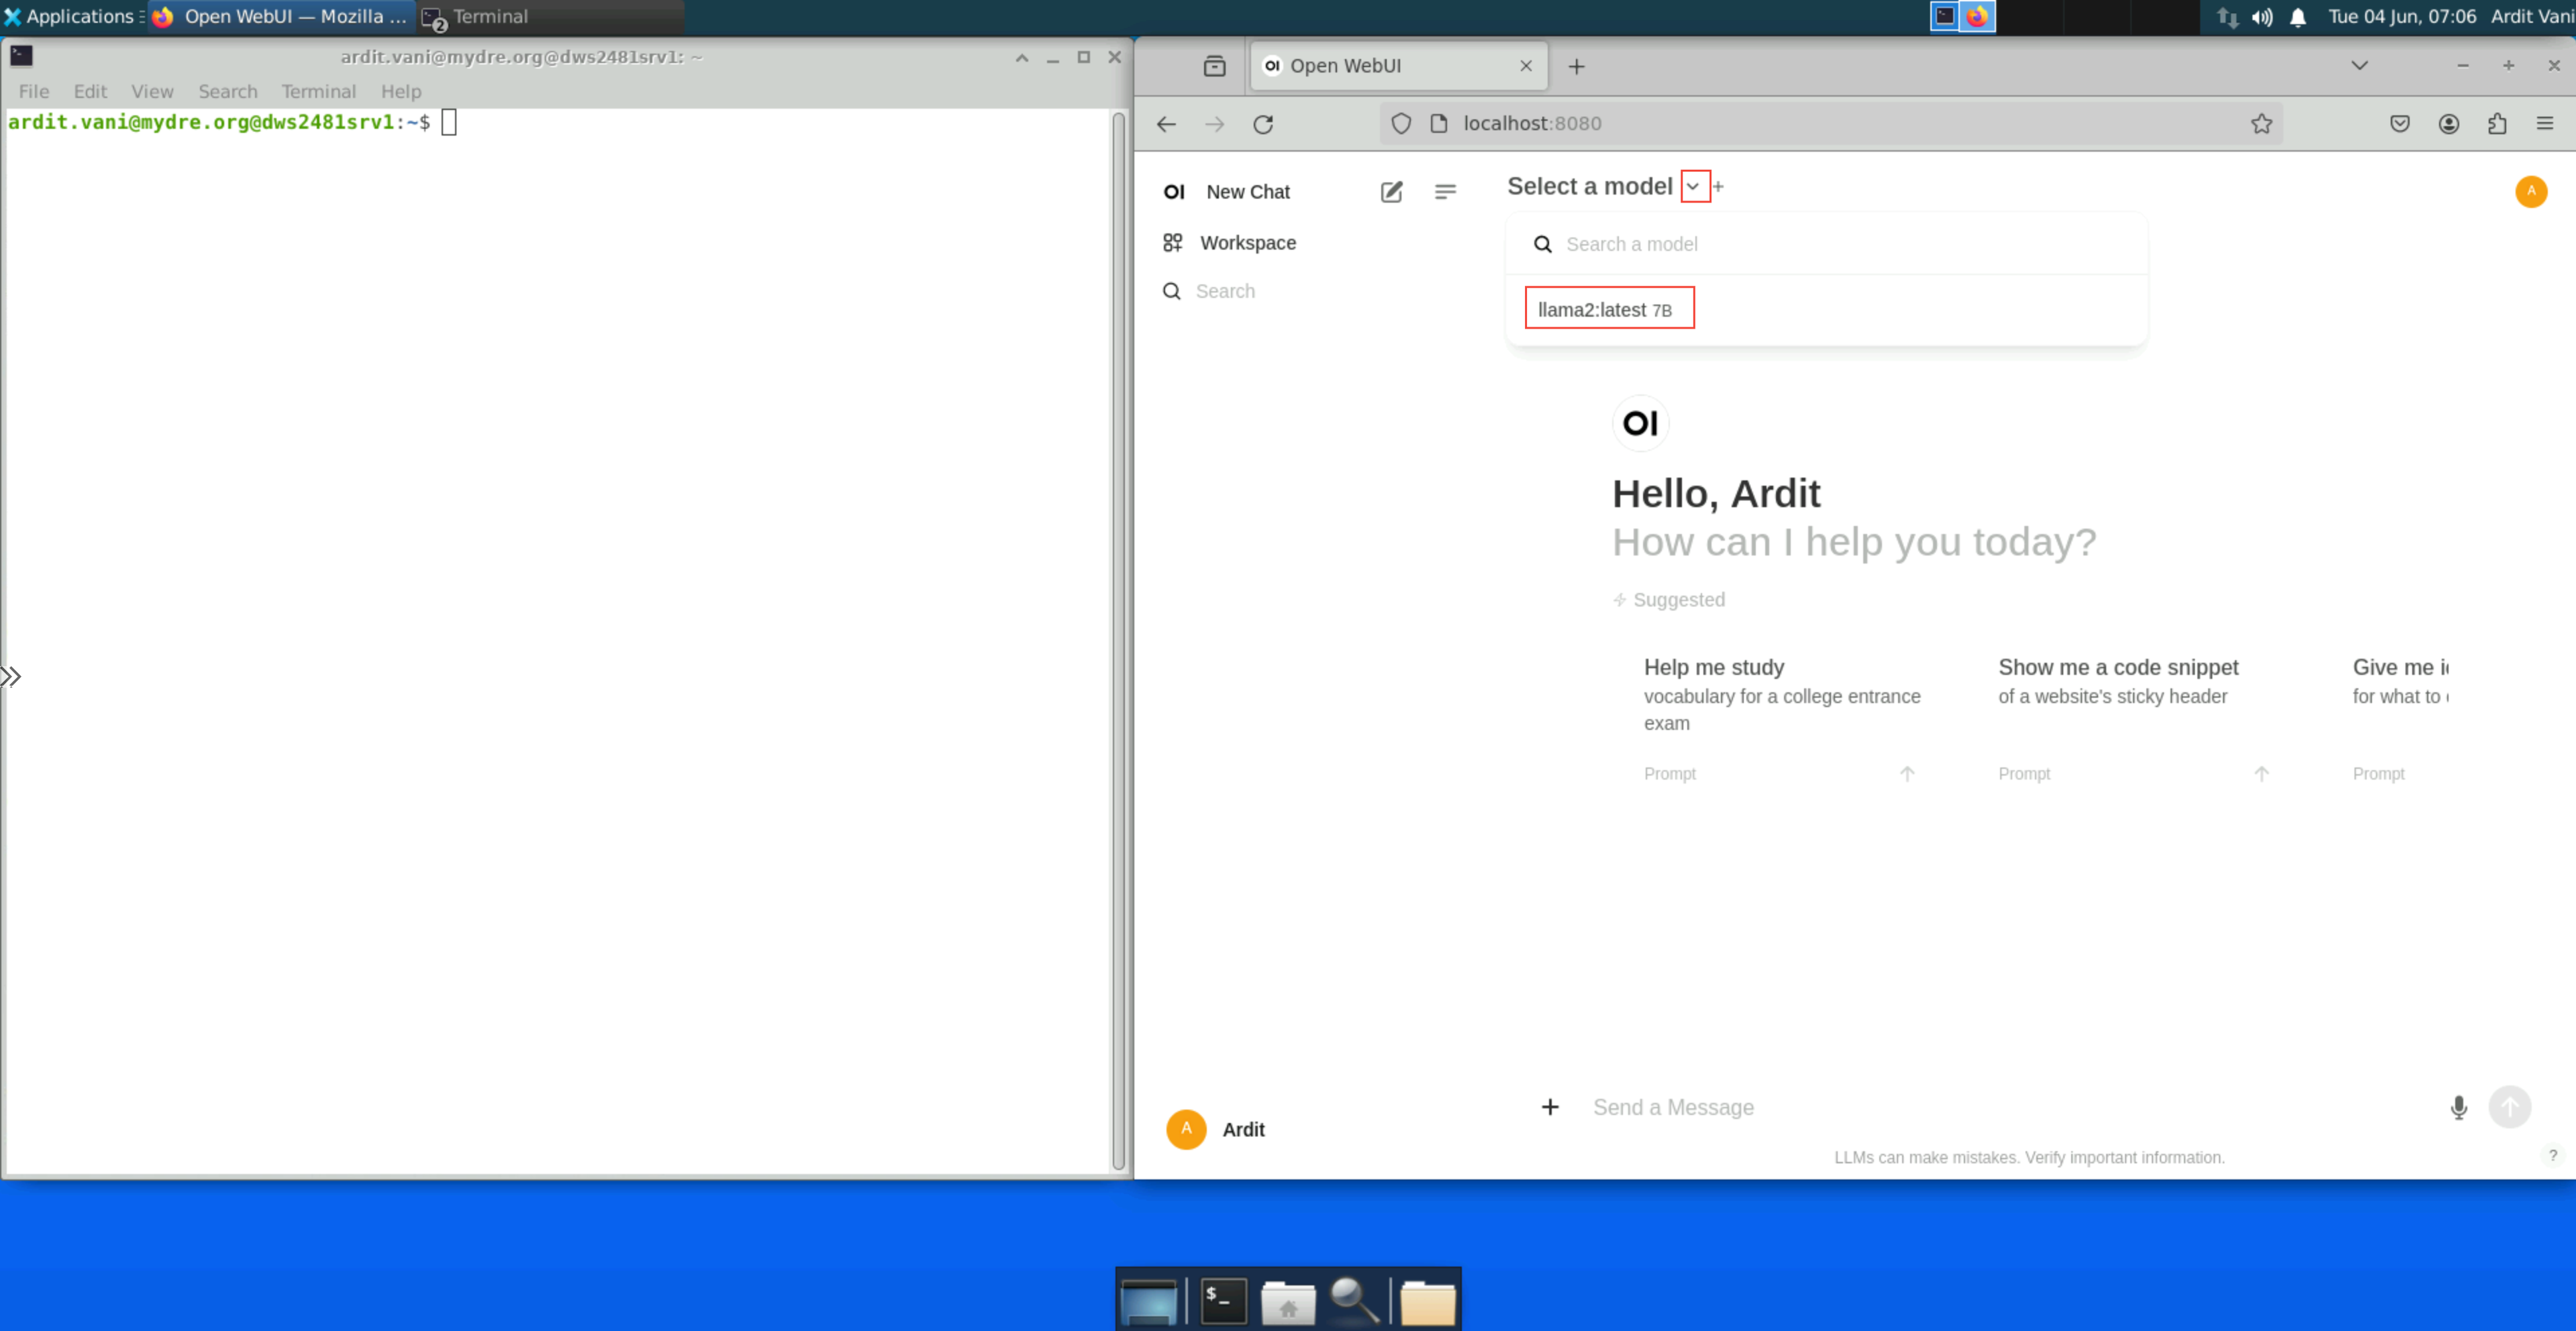Open the notifications bell icon

click(2297, 16)
